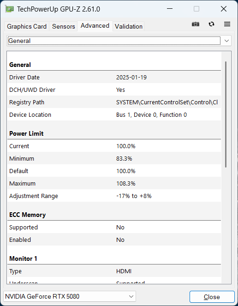Click the HDMI monitor type value

point(124,271)
